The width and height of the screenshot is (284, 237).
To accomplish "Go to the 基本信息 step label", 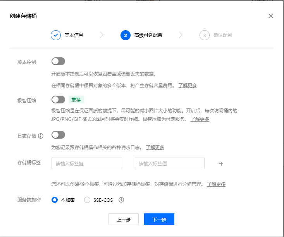I will (74, 35).
